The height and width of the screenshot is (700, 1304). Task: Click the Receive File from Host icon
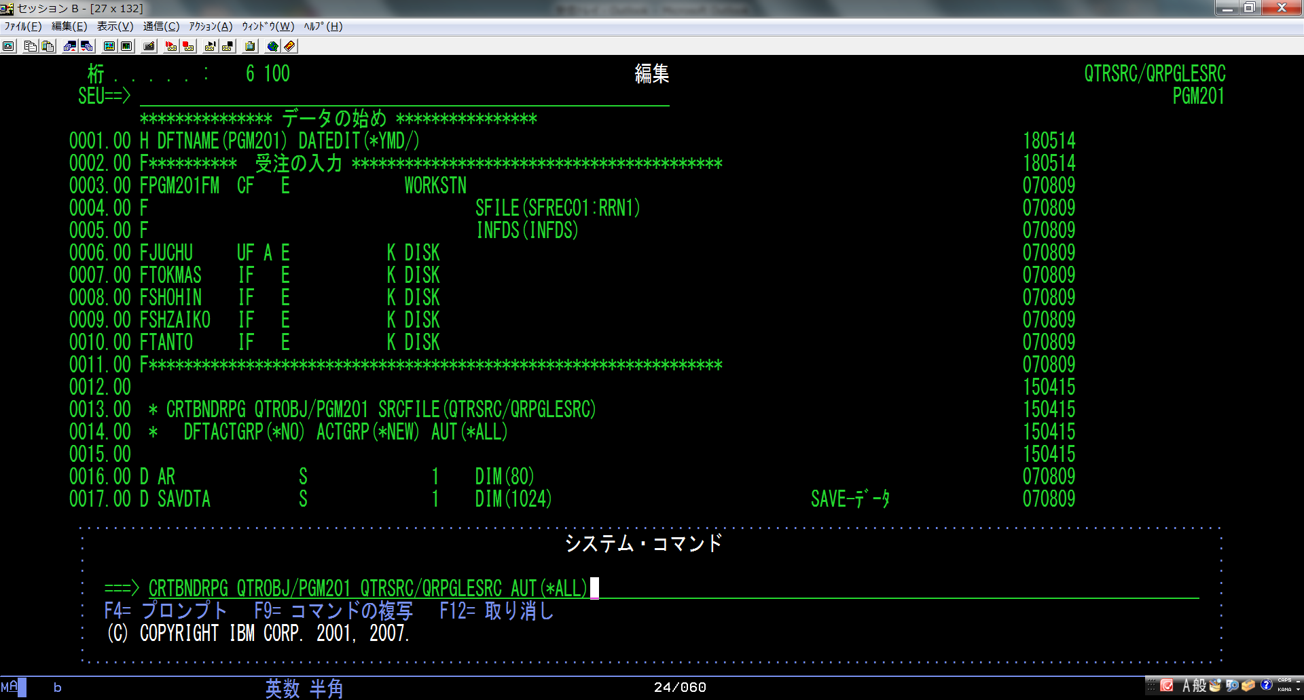click(x=87, y=46)
